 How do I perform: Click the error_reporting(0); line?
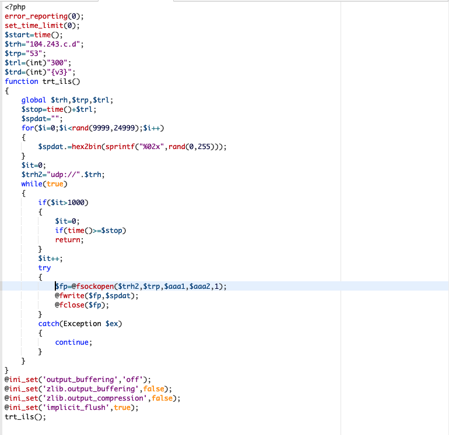(x=44, y=16)
